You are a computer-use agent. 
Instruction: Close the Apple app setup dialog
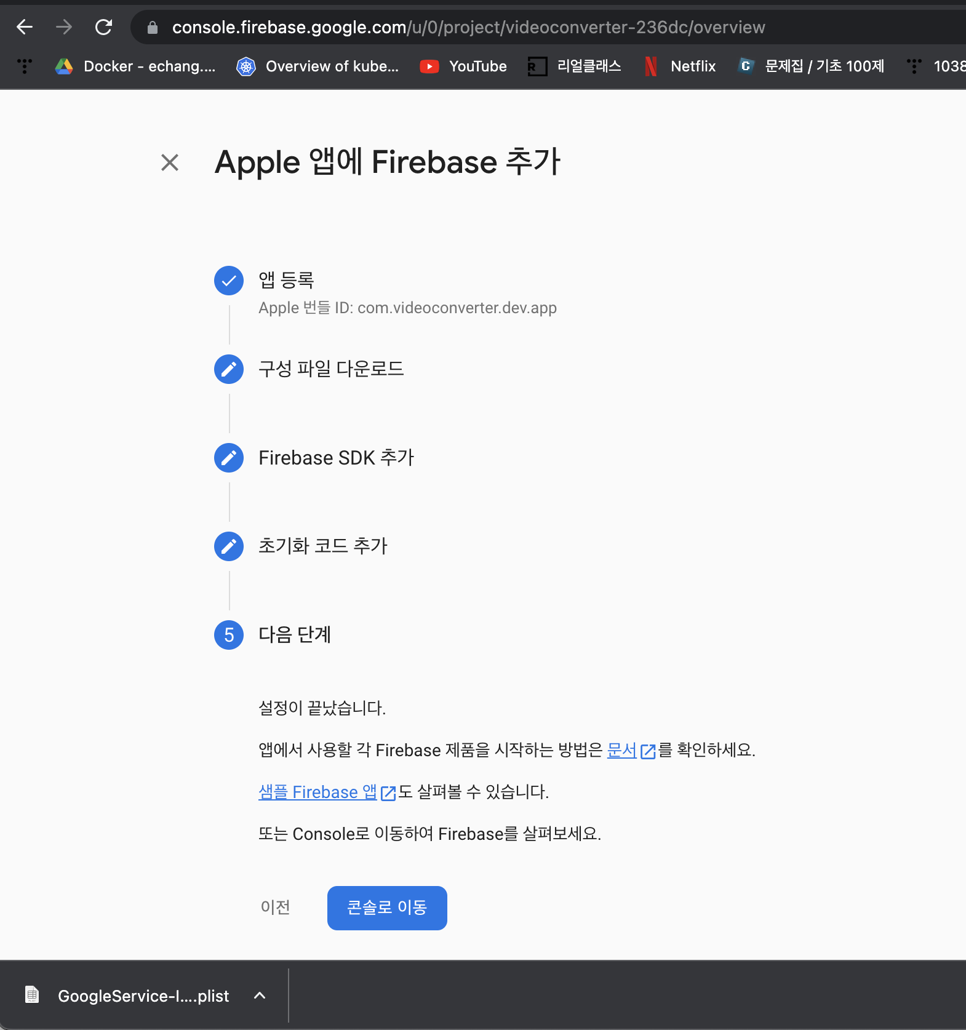point(170,162)
